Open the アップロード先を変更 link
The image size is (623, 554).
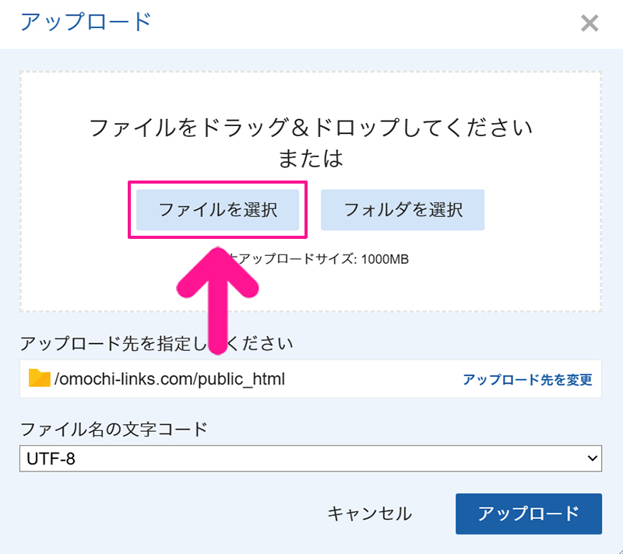point(527,380)
